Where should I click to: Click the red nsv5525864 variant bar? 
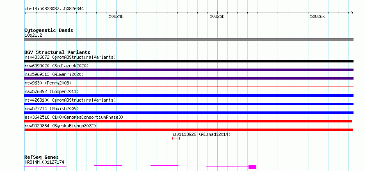pos(189,130)
